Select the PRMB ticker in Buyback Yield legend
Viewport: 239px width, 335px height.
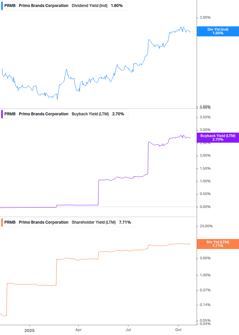(x=10, y=114)
